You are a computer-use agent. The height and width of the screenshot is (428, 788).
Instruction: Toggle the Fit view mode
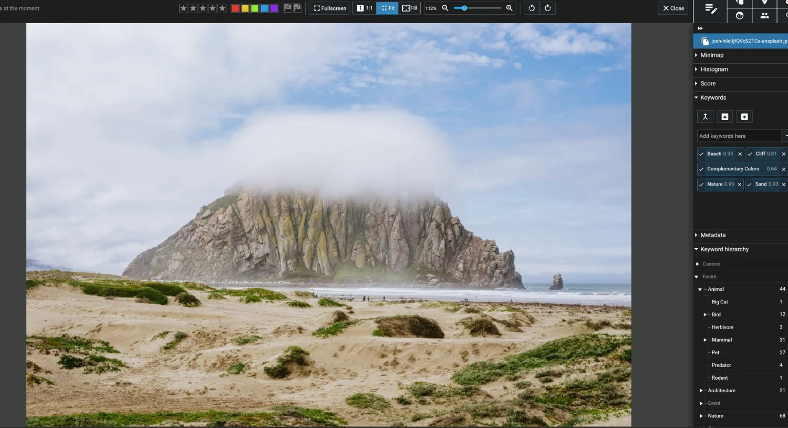tap(387, 8)
